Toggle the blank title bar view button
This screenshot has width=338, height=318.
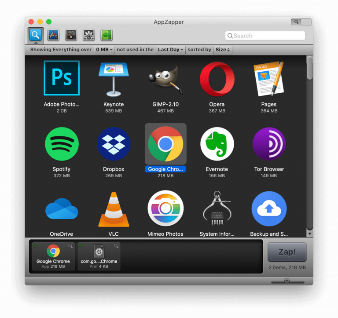tap(306, 22)
